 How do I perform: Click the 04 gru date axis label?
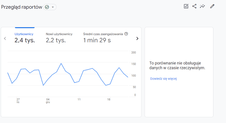coord(48,100)
